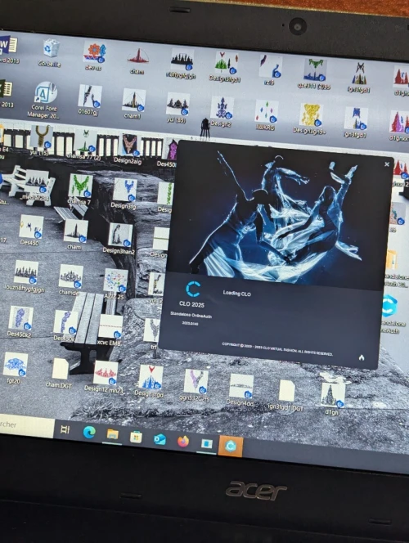The height and width of the screenshot is (543, 409).
Task: Select the Design2aig file
Action: point(128,149)
